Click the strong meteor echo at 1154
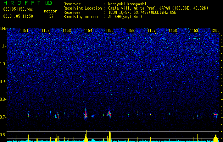This screenshot has height=142, width=223. (x=86, y=114)
